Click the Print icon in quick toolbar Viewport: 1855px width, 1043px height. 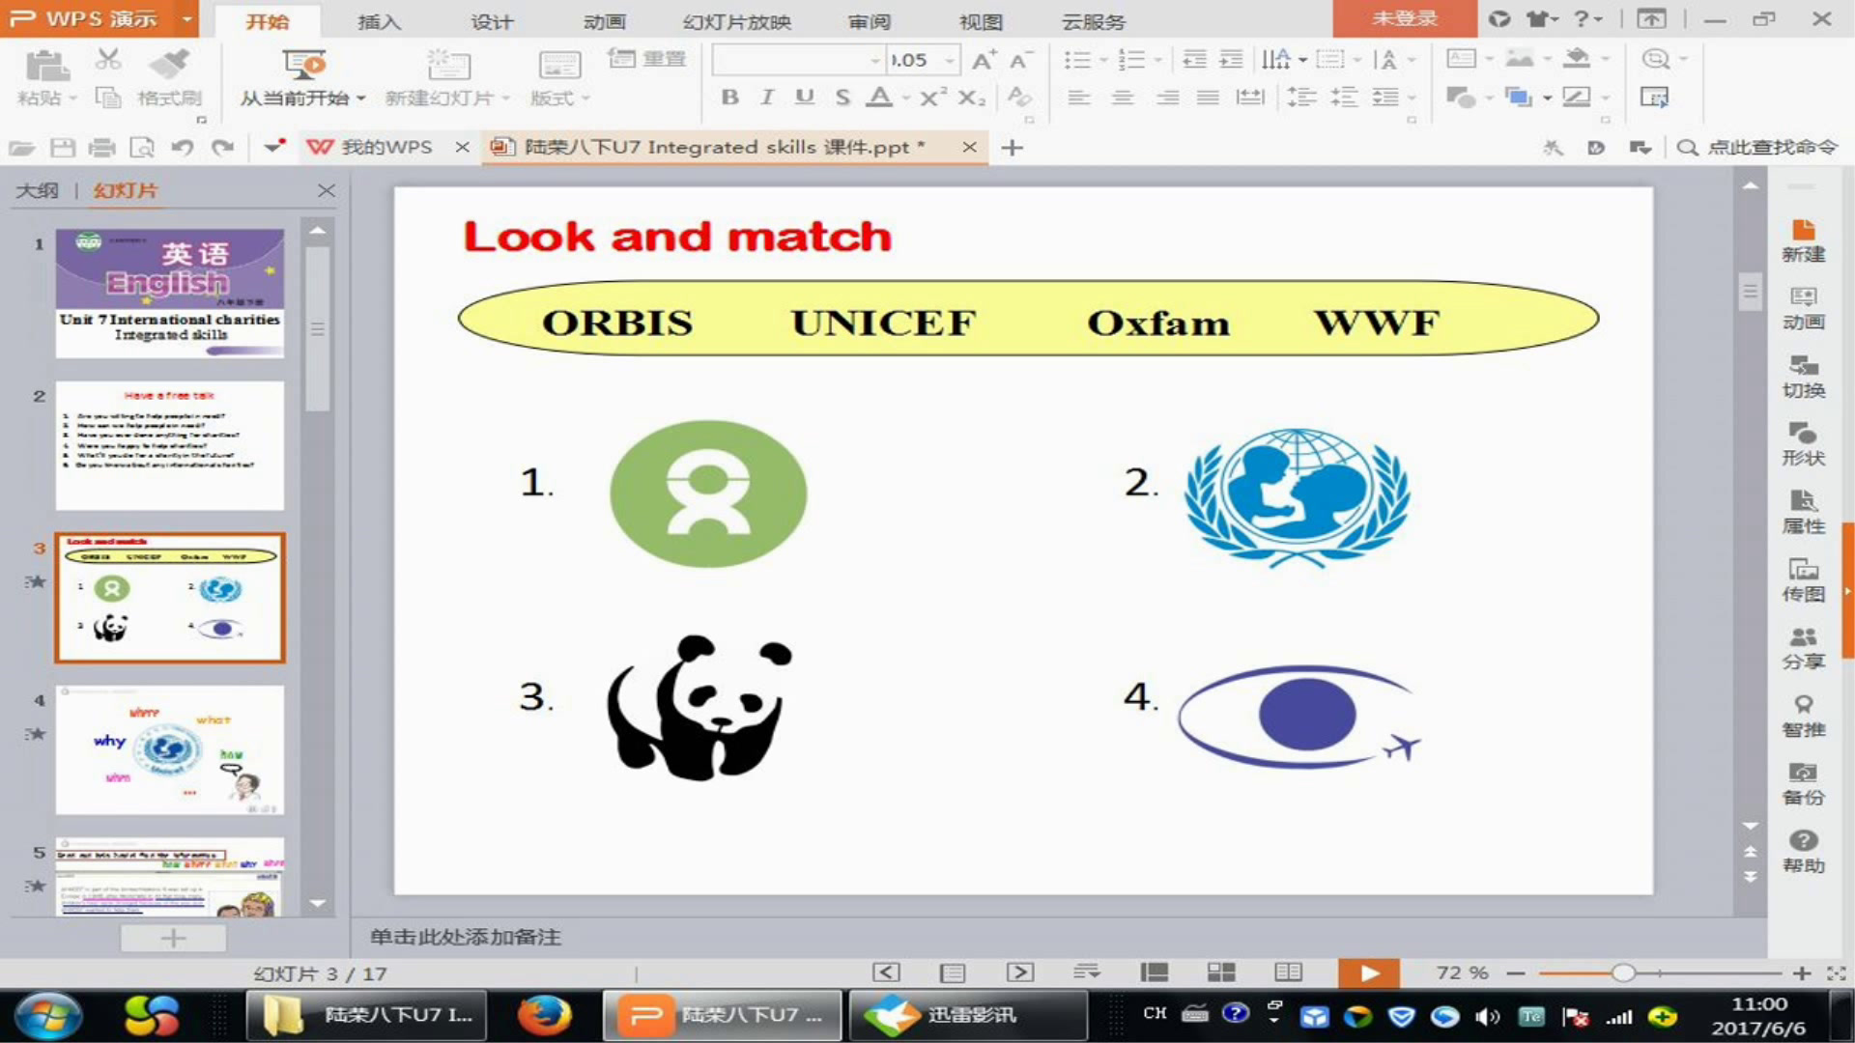101,147
